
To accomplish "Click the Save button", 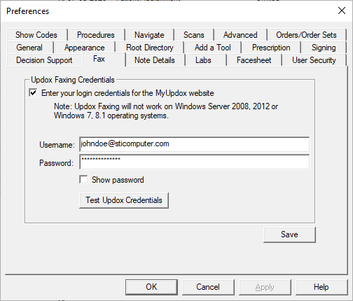I will tap(289, 234).
